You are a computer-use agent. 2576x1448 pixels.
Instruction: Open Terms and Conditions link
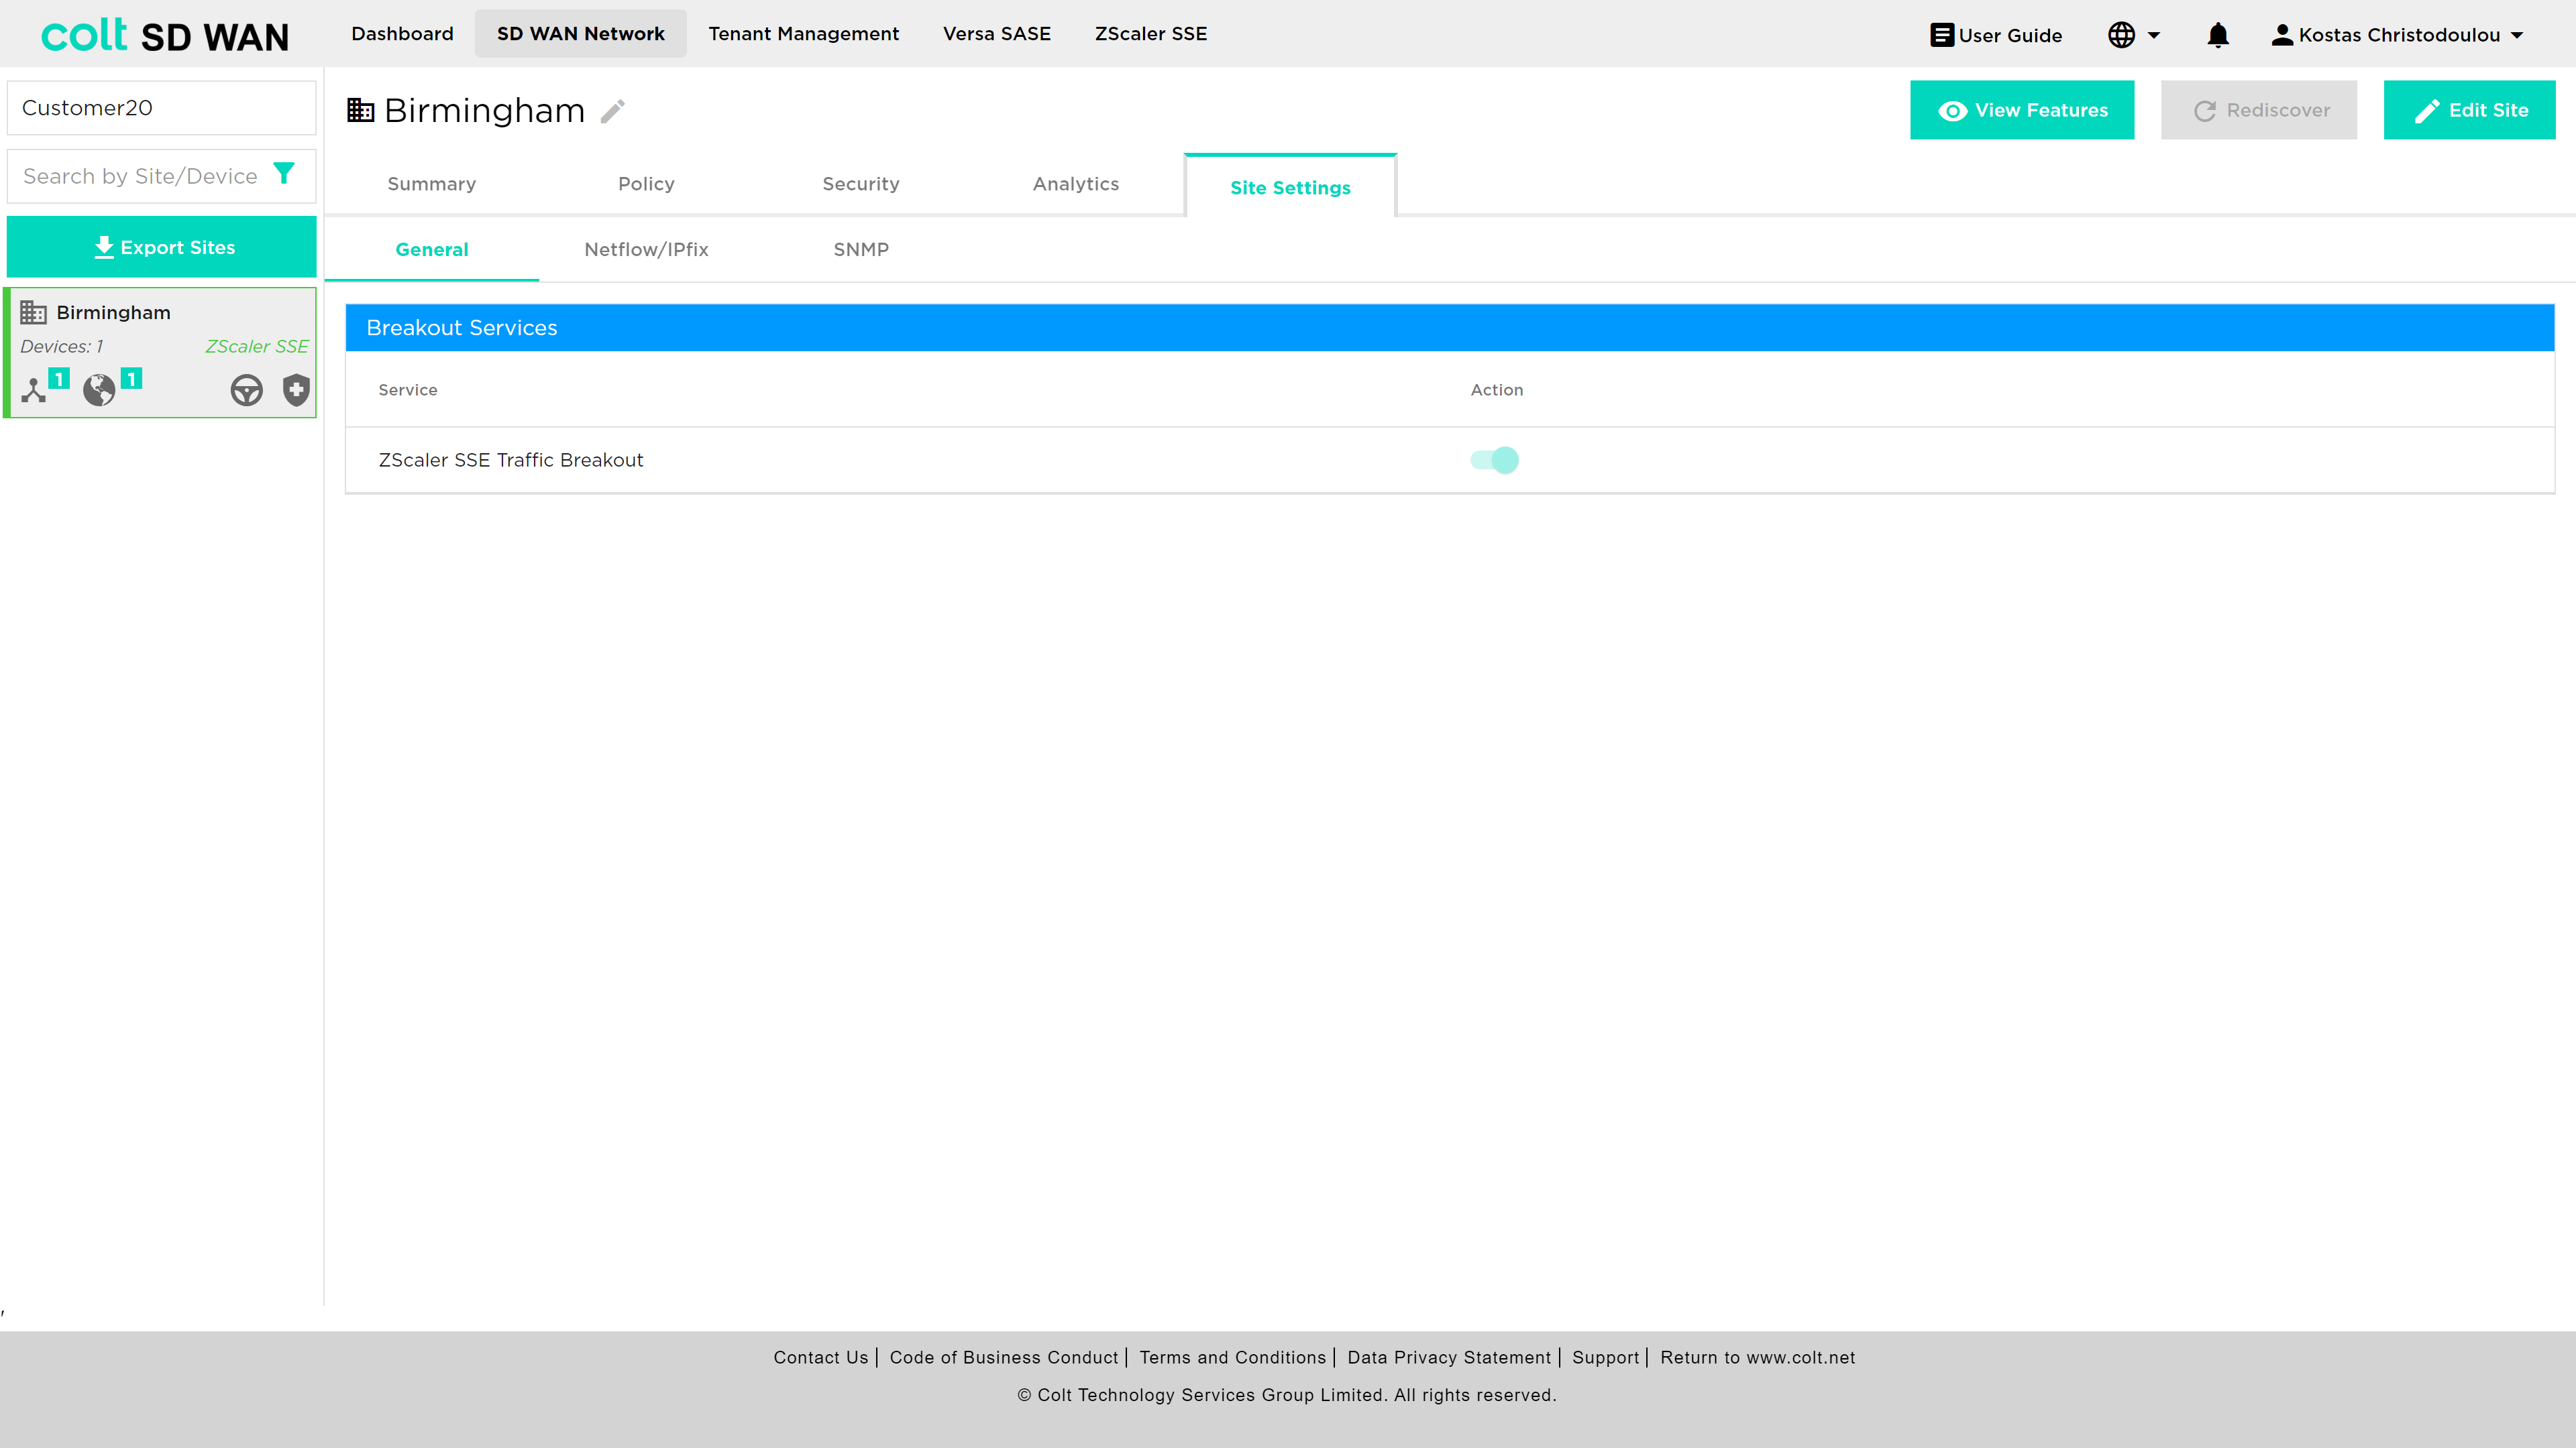[x=1233, y=1357]
